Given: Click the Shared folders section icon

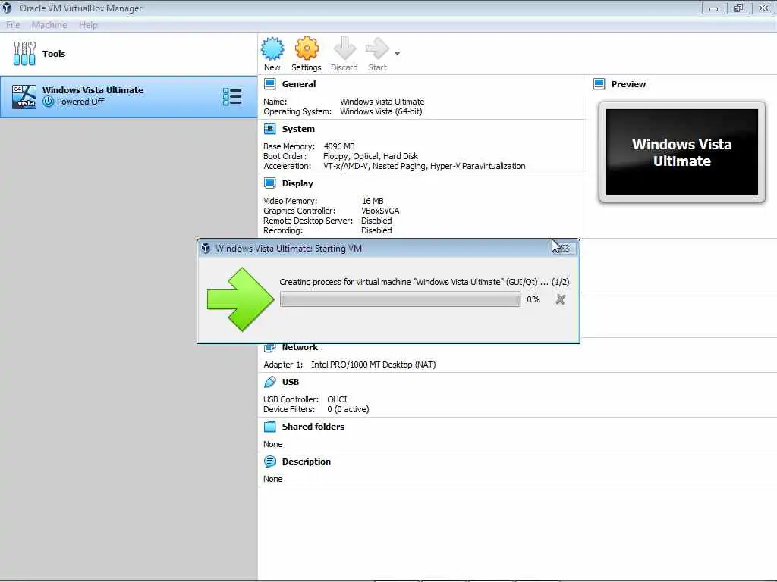Looking at the screenshot, I should pyautogui.click(x=269, y=427).
